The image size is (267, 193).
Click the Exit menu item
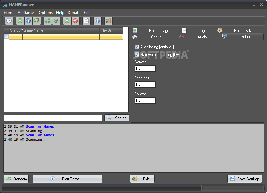click(87, 13)
